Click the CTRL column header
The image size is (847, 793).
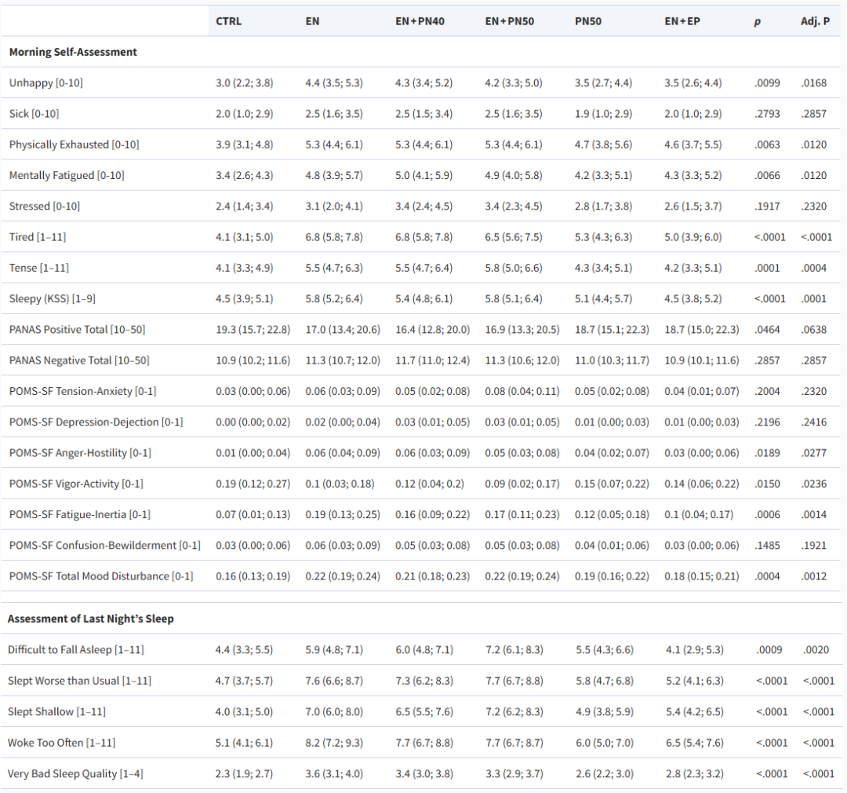[228, 21]
